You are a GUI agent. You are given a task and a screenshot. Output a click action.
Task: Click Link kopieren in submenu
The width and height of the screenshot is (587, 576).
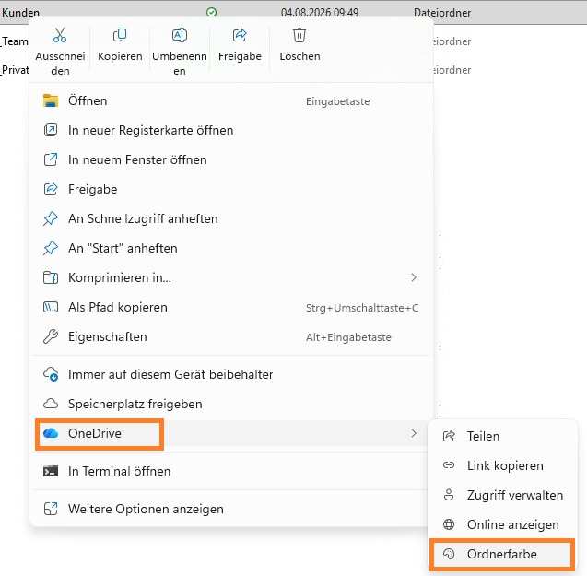(503, 465)
